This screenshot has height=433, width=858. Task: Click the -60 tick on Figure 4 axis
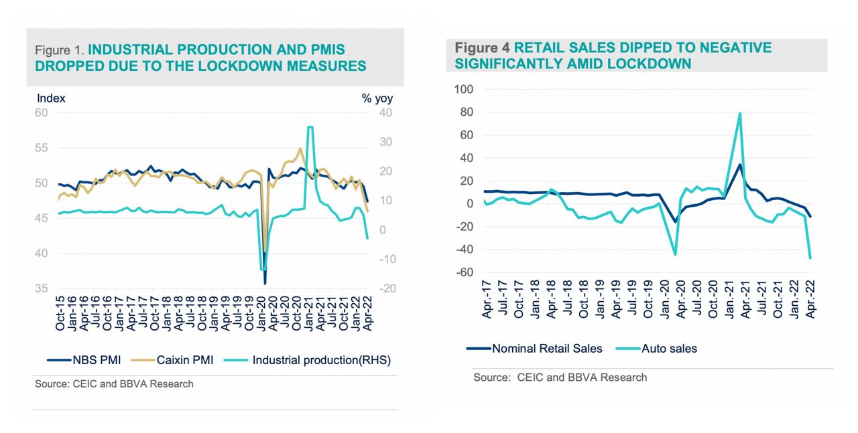463,273
